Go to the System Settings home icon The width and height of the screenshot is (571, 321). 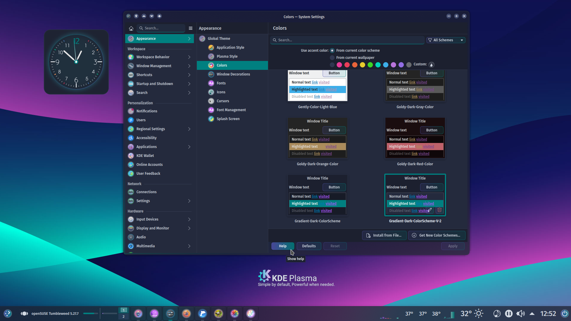[131, 28]
